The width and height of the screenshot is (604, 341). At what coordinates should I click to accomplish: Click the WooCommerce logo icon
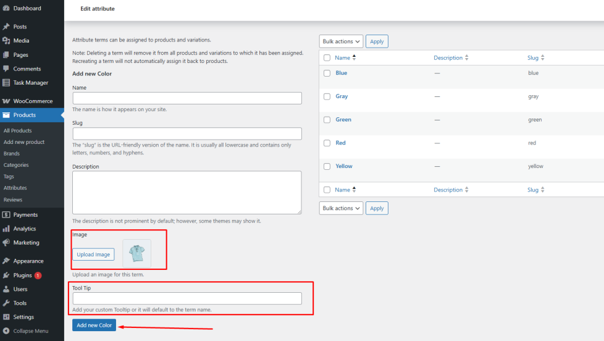(x=6, y=101)
